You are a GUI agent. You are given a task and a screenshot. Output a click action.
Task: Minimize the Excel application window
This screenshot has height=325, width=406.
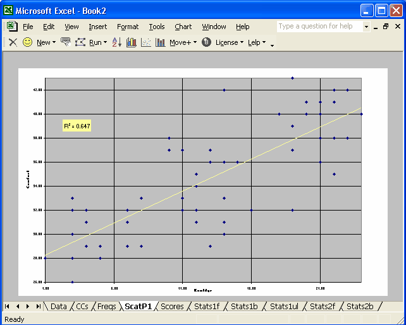pos(366,11)
